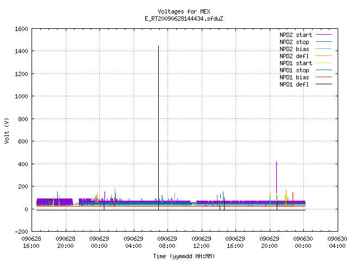Click the 090629 16:00 x-axis tick label
The image size is (348, 261).
[235, 243]
